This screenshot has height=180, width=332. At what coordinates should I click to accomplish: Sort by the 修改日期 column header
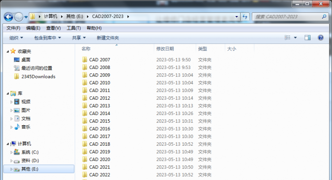(x=165, y=49)
